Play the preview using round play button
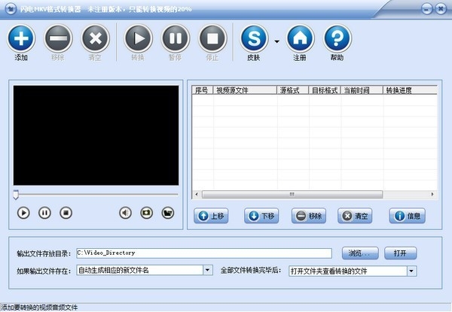452x312 pixels. [x=23, y=213]
